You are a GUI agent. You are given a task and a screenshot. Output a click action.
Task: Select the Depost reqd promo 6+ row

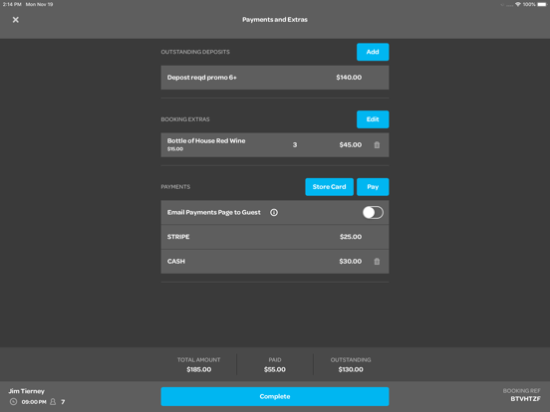tap(275, 78)
